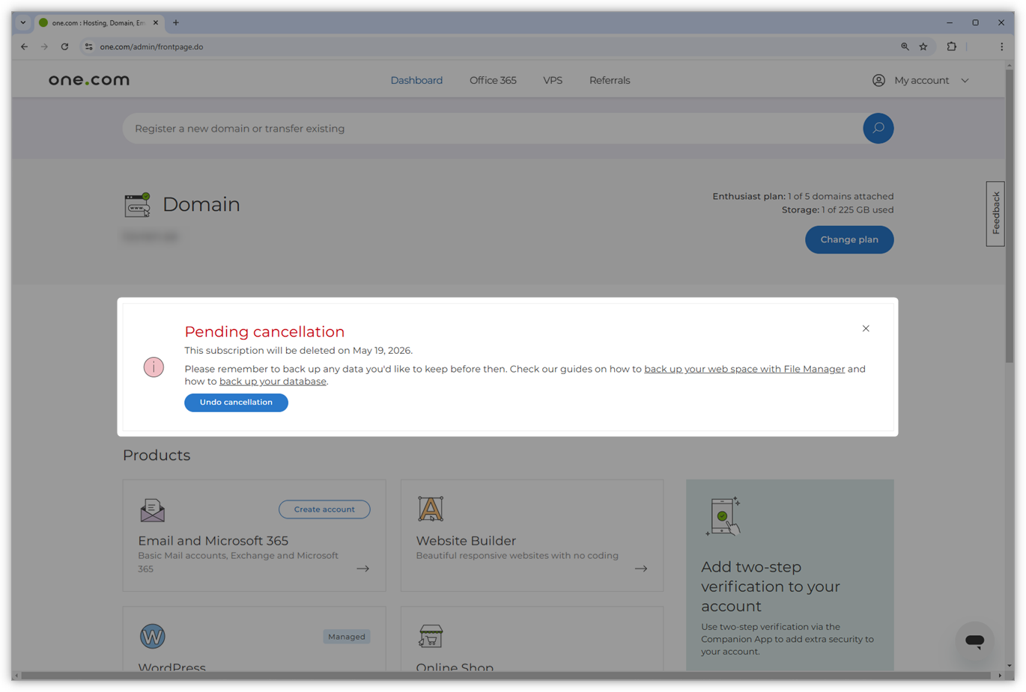
Task: Click the one.com logo
Action: (88, 79)
